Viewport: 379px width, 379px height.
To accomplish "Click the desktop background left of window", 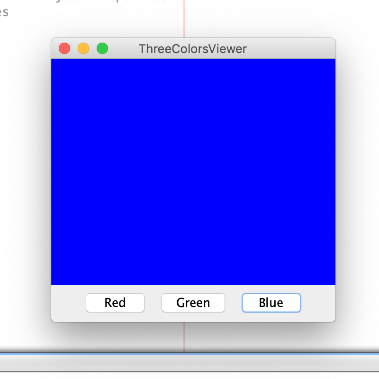I will click(x=24, y=189).
